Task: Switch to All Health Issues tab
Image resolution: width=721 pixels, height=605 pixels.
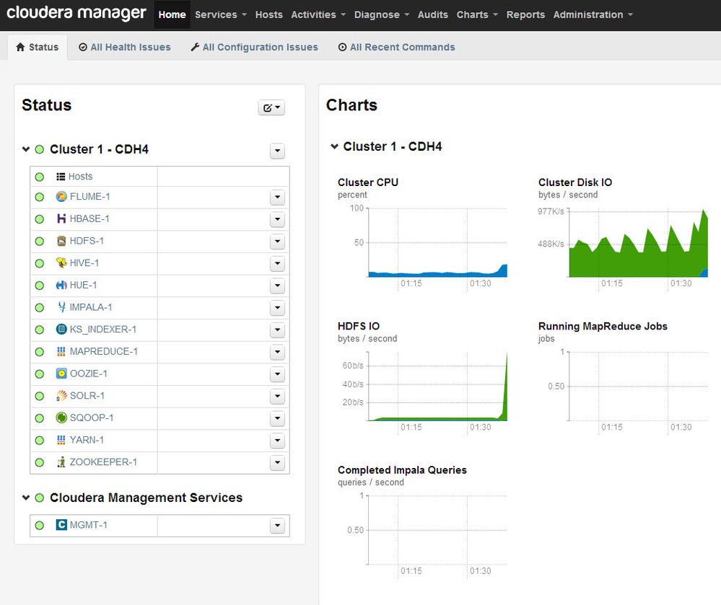Action: [x=124, y=48]
